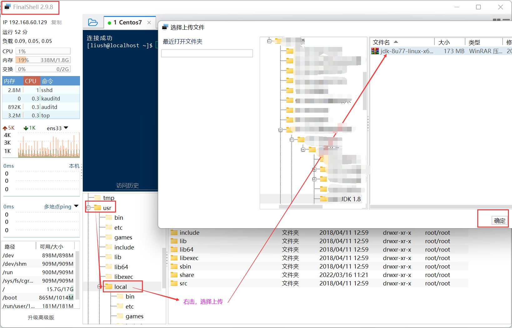Click the src folder icon in file list
The image size is (512, 328).
pos(175,283)
